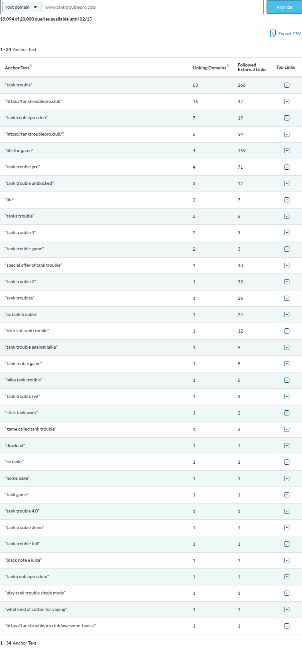
Task: Expand top links for "tank trouble unblocked"
Action: pos(287,183)
